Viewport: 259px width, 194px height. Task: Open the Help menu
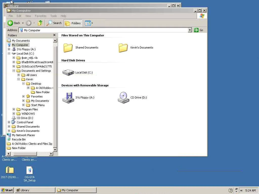[x=63, y=16]
